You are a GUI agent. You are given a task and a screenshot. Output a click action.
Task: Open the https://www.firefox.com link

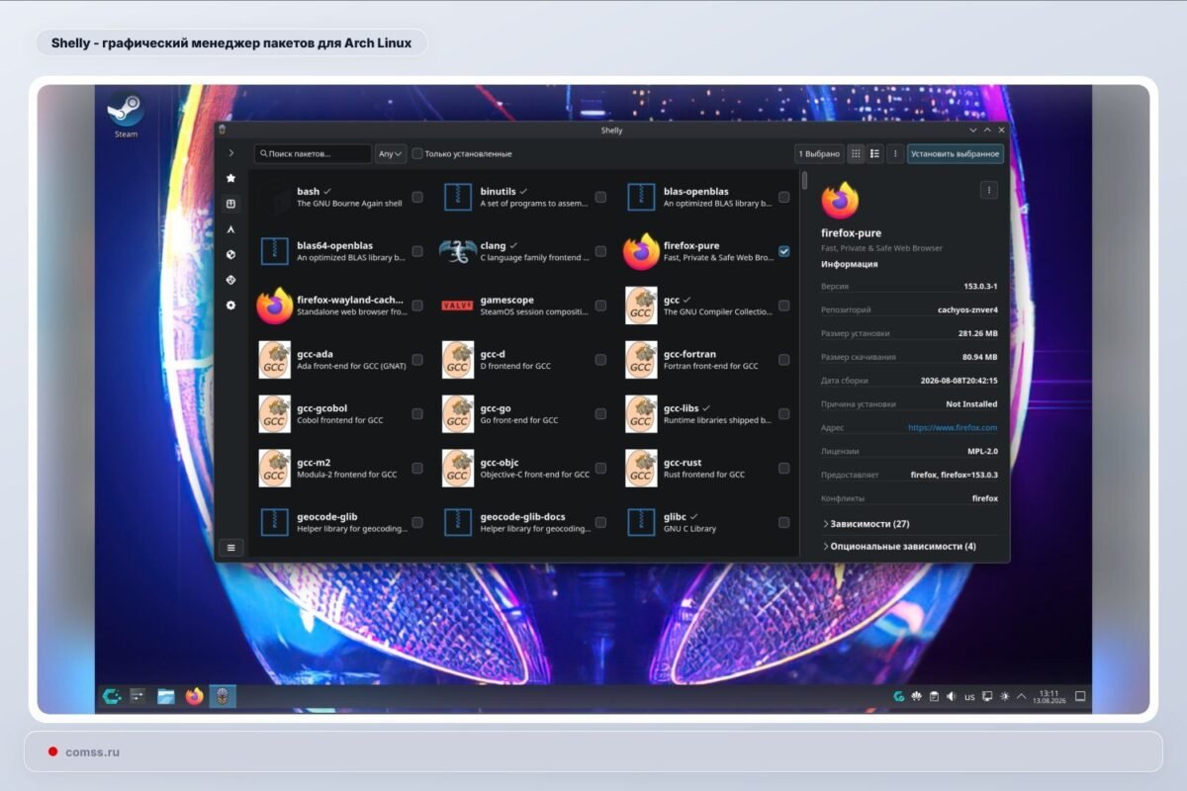pyautogui.click(x=953, y=428)
